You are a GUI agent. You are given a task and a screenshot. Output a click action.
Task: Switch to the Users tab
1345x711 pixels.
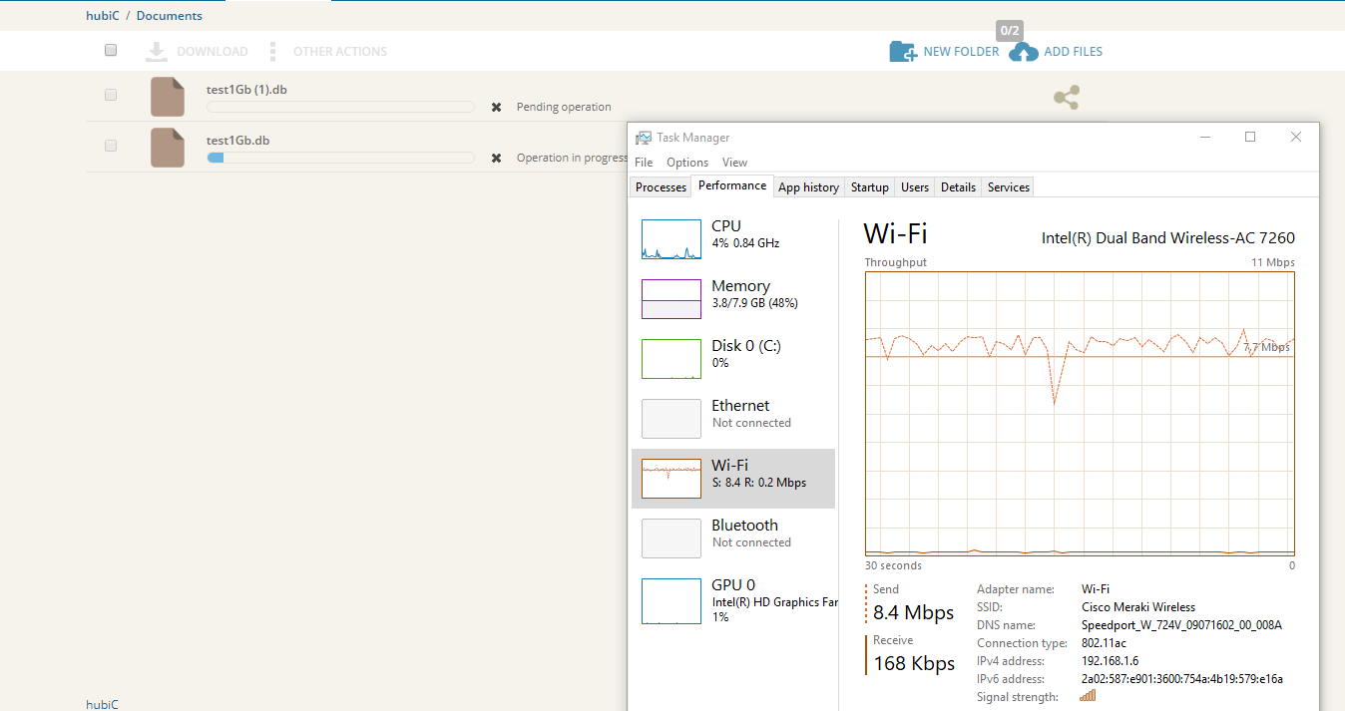(x=915, y=187)
